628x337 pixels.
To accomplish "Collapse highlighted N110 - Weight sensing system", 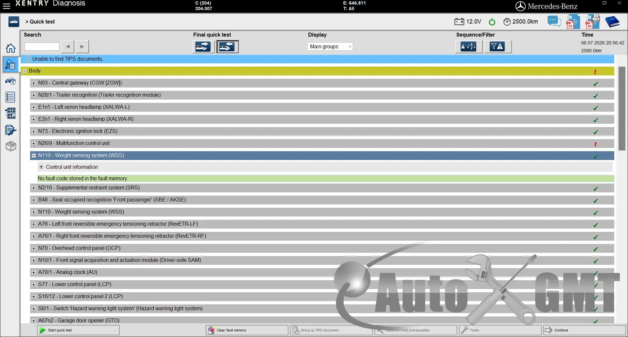I will pos(33,155).
